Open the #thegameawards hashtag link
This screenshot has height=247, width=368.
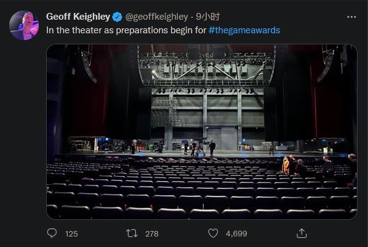coord(244,30)
